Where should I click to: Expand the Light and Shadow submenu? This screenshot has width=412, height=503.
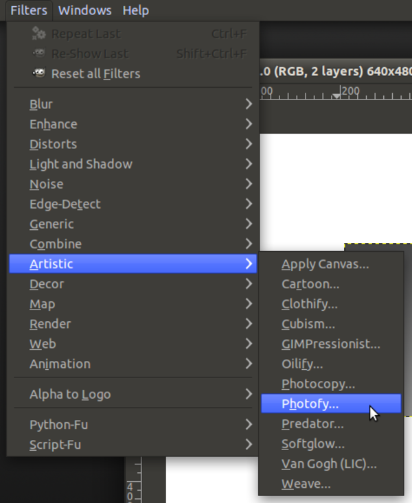[133, 164]
